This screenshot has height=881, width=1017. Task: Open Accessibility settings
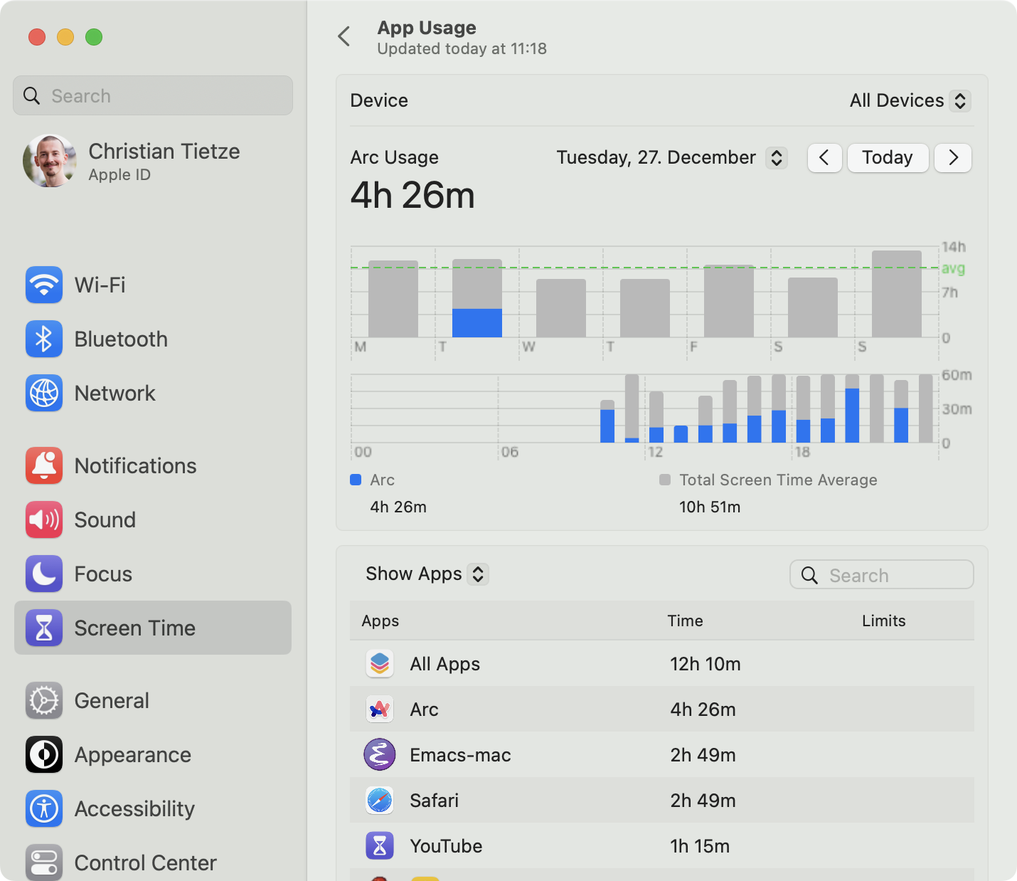(x=43, y=808)
